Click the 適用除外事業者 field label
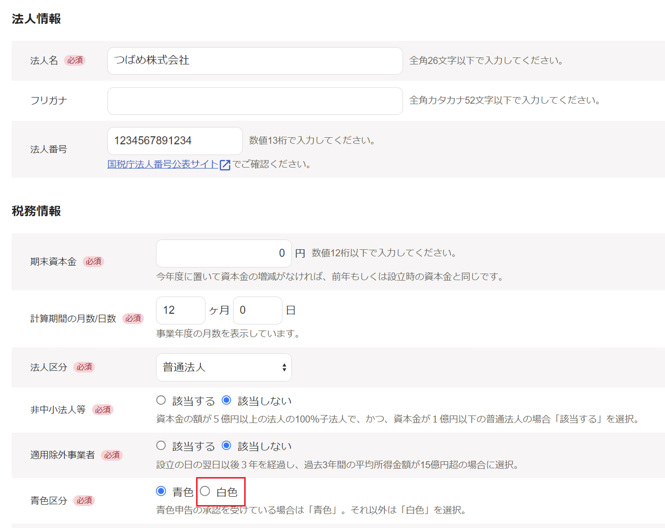665x528 pixels. pyautogui.click(x=63, y=455)
